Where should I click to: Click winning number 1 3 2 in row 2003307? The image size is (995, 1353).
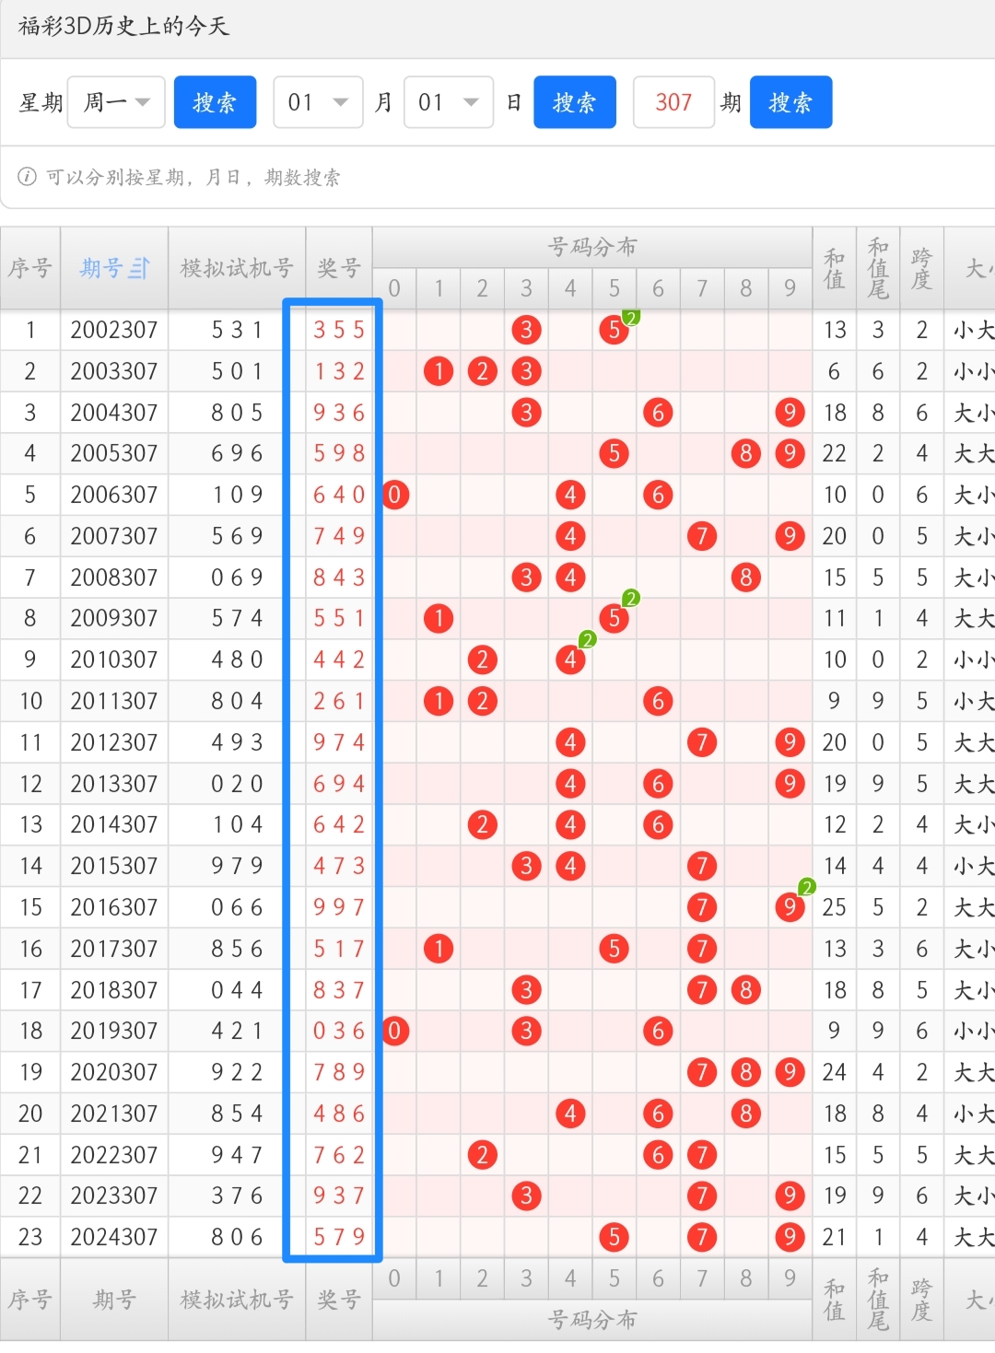339,371
